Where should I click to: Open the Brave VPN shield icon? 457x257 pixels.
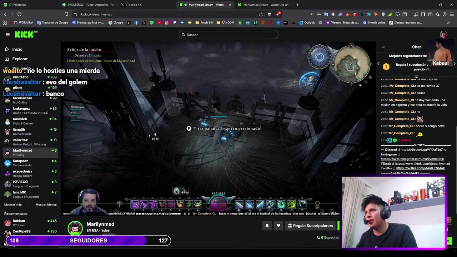(445, 14)
